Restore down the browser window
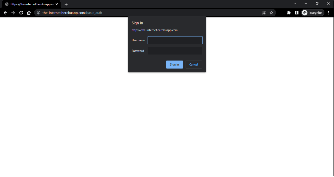 (317, 3)
